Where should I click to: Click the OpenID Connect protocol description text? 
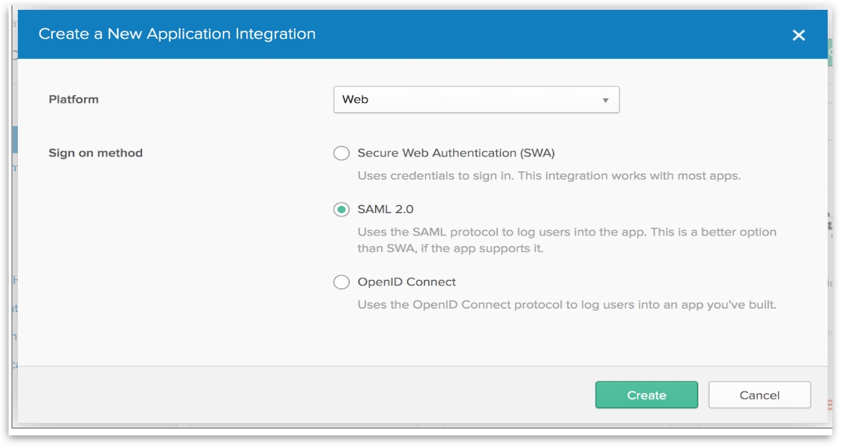566,305
